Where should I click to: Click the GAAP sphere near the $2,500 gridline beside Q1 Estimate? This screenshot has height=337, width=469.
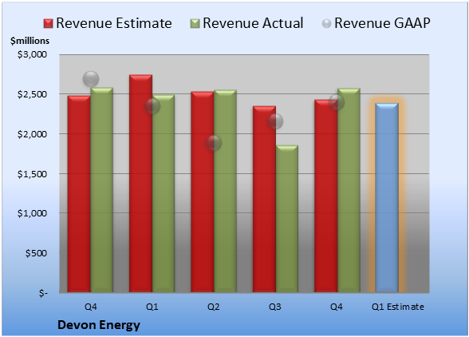(x=337, y=102)
